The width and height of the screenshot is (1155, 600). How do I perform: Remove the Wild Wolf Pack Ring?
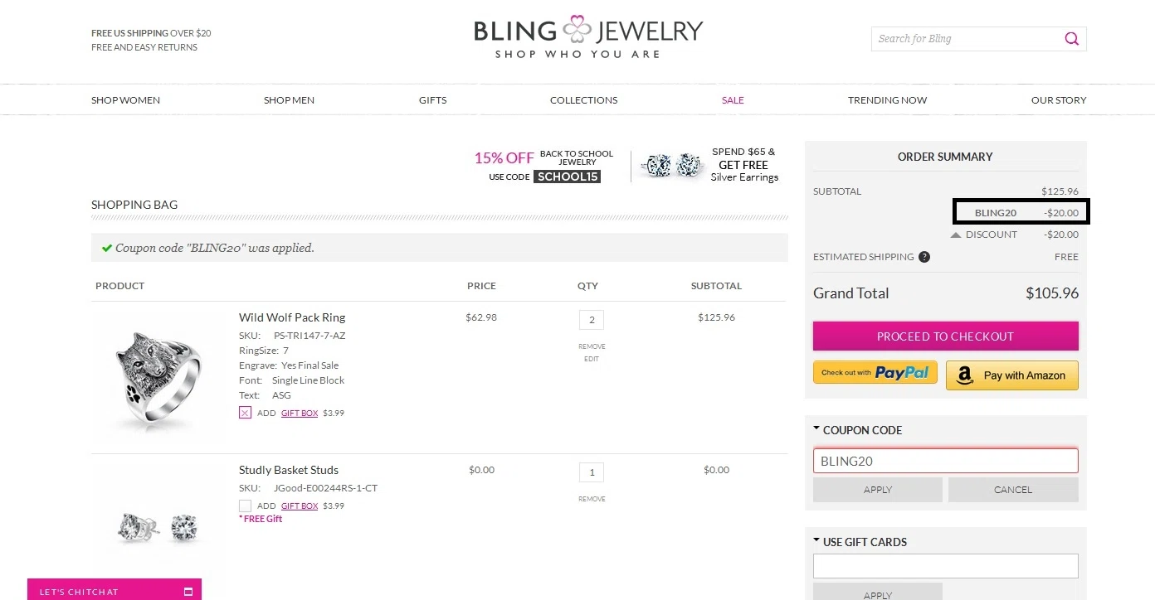pos(592,346)
